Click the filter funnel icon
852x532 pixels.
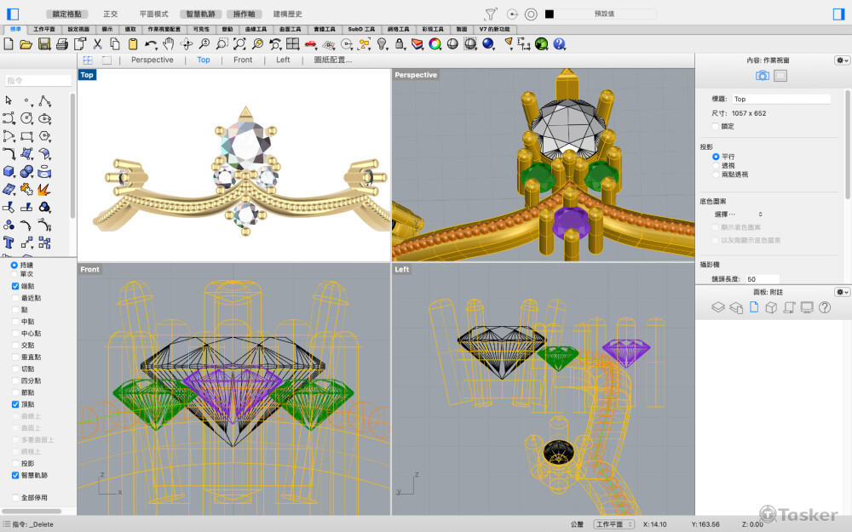point(491,14)
